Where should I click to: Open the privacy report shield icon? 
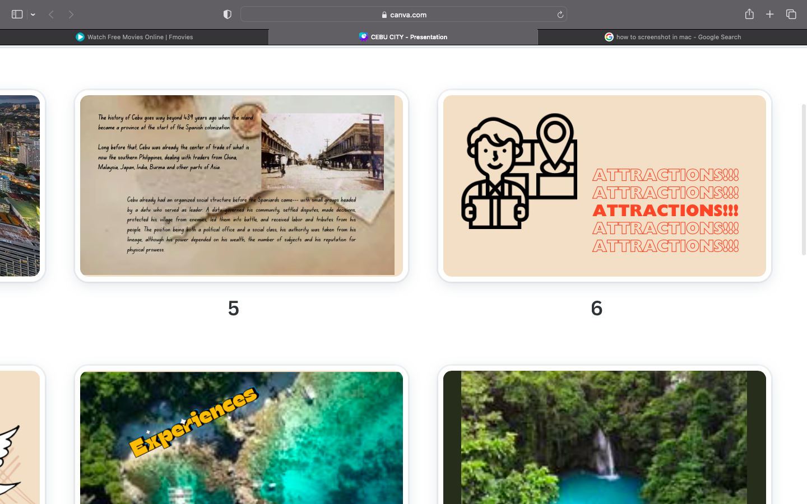point(228,15)
